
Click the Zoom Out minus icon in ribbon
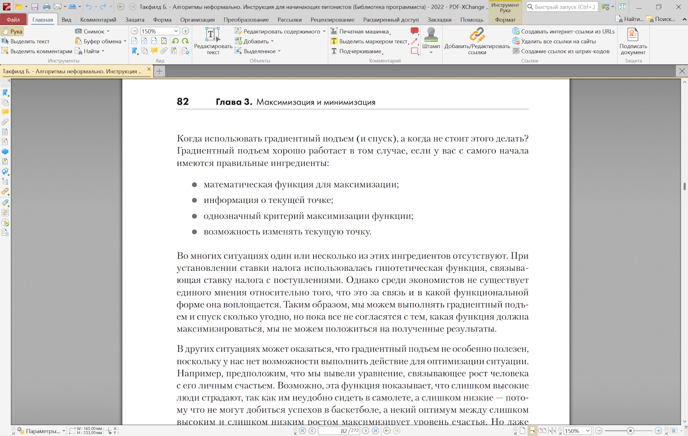135,31
